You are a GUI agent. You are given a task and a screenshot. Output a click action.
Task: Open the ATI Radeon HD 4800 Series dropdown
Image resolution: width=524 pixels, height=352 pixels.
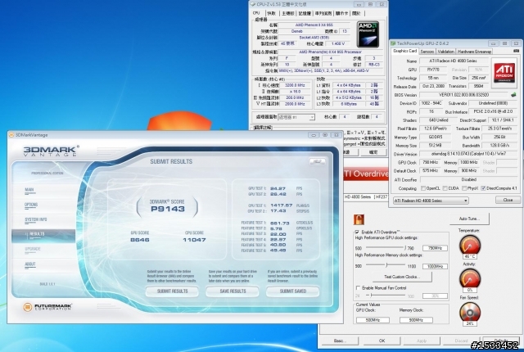point(431,201)
